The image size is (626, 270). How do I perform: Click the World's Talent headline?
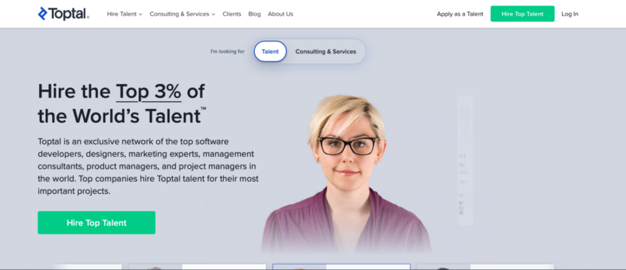[x=122, y=104]
